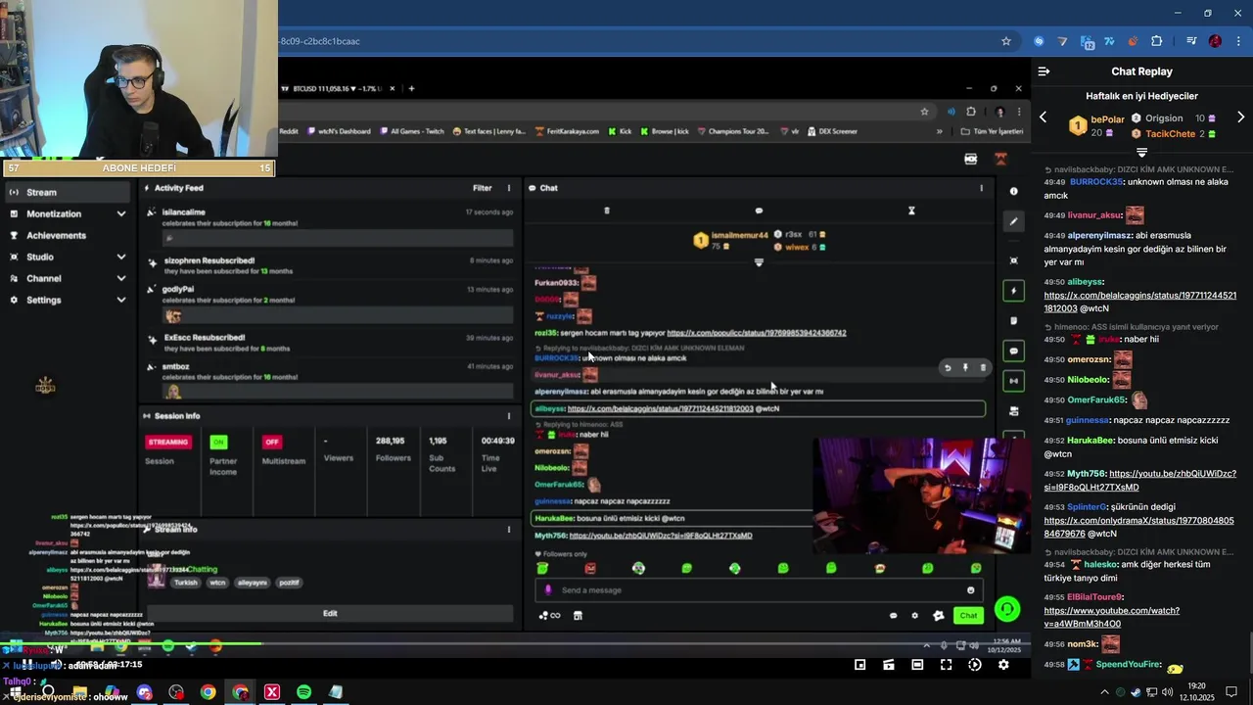The image size is (1253, 705).
Task: Expand the Studio sidebar menu
Action: [67, 257]
